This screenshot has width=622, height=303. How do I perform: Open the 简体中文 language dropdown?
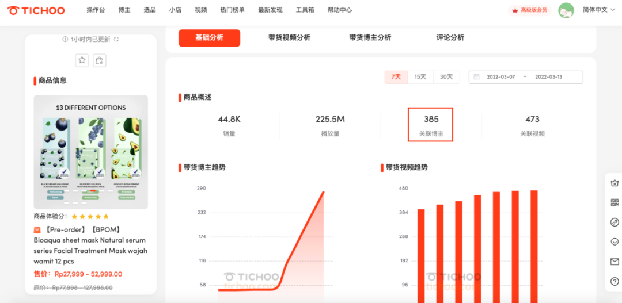point(598,10)
